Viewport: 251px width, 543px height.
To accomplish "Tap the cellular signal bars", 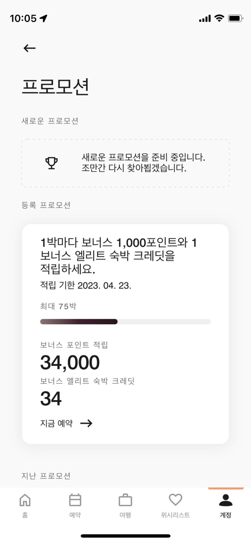I will click(205, 19).
